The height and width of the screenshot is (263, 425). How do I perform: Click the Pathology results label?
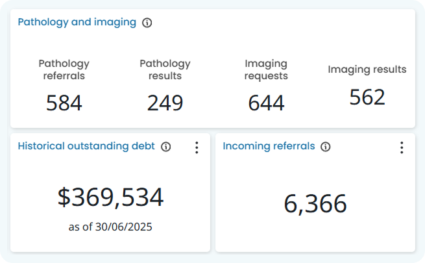click(165, 69)
